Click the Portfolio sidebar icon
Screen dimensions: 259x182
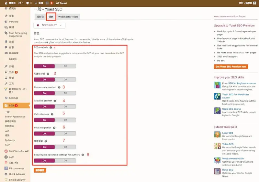coord(6,22)
